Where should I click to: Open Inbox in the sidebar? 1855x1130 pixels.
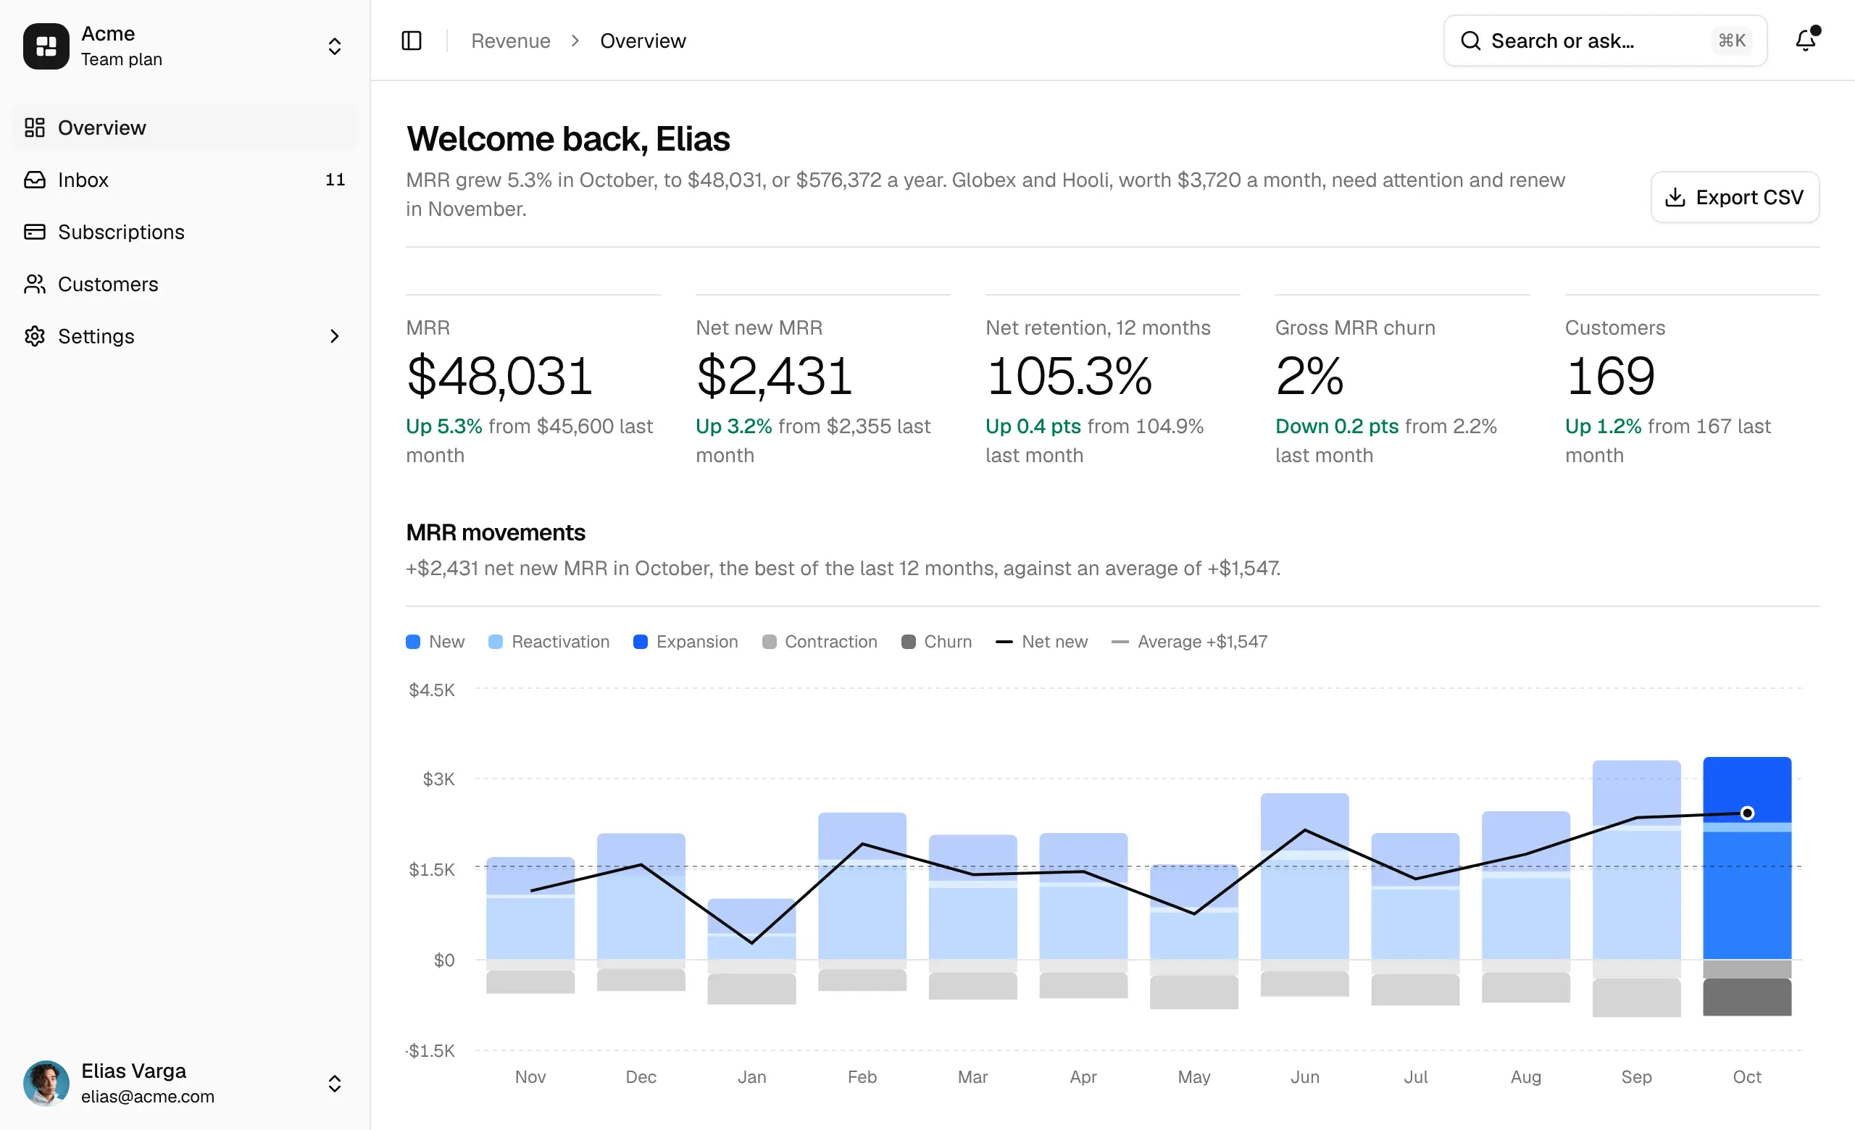[185, 179]
